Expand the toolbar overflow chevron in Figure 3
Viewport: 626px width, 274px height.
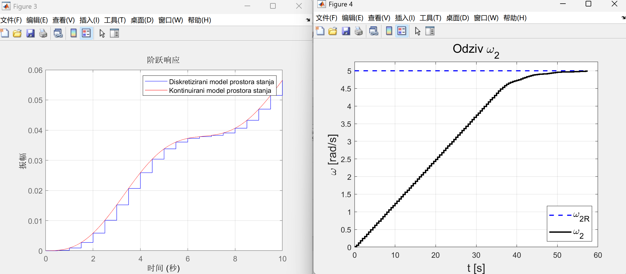coord(308,20)
